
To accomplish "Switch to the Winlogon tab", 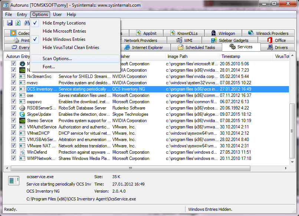I will point(223,33).
